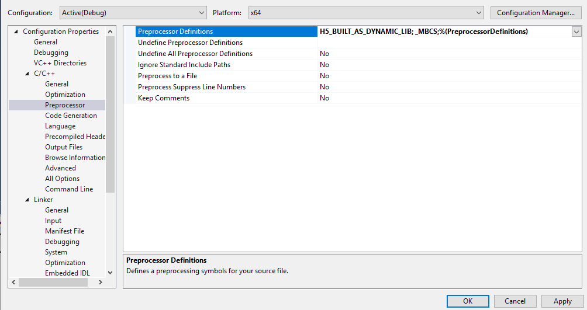
Task: Open Preprocessor Definitions value dropdown arrow
Action: point(576,32)
